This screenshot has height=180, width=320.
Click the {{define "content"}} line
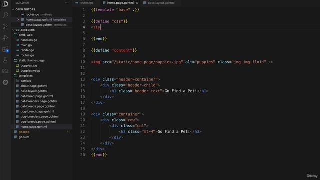[x=114, y=50]
